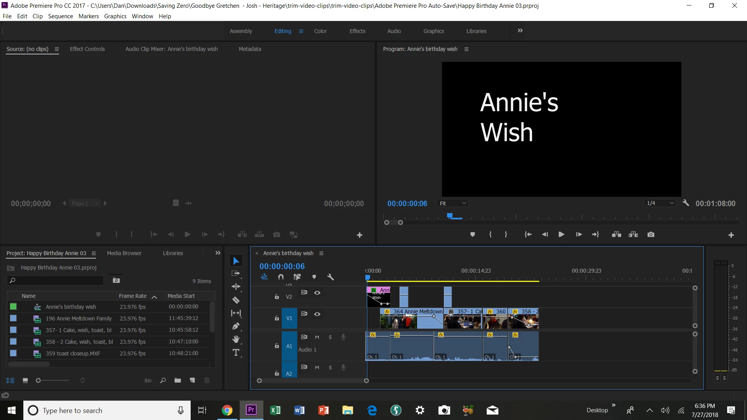Click the project panel search field
The image size is (747, 420).
pos(58,280)
